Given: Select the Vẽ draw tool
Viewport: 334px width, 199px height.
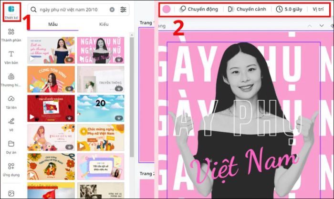Looking at the screenshot, I should point(11,125).
